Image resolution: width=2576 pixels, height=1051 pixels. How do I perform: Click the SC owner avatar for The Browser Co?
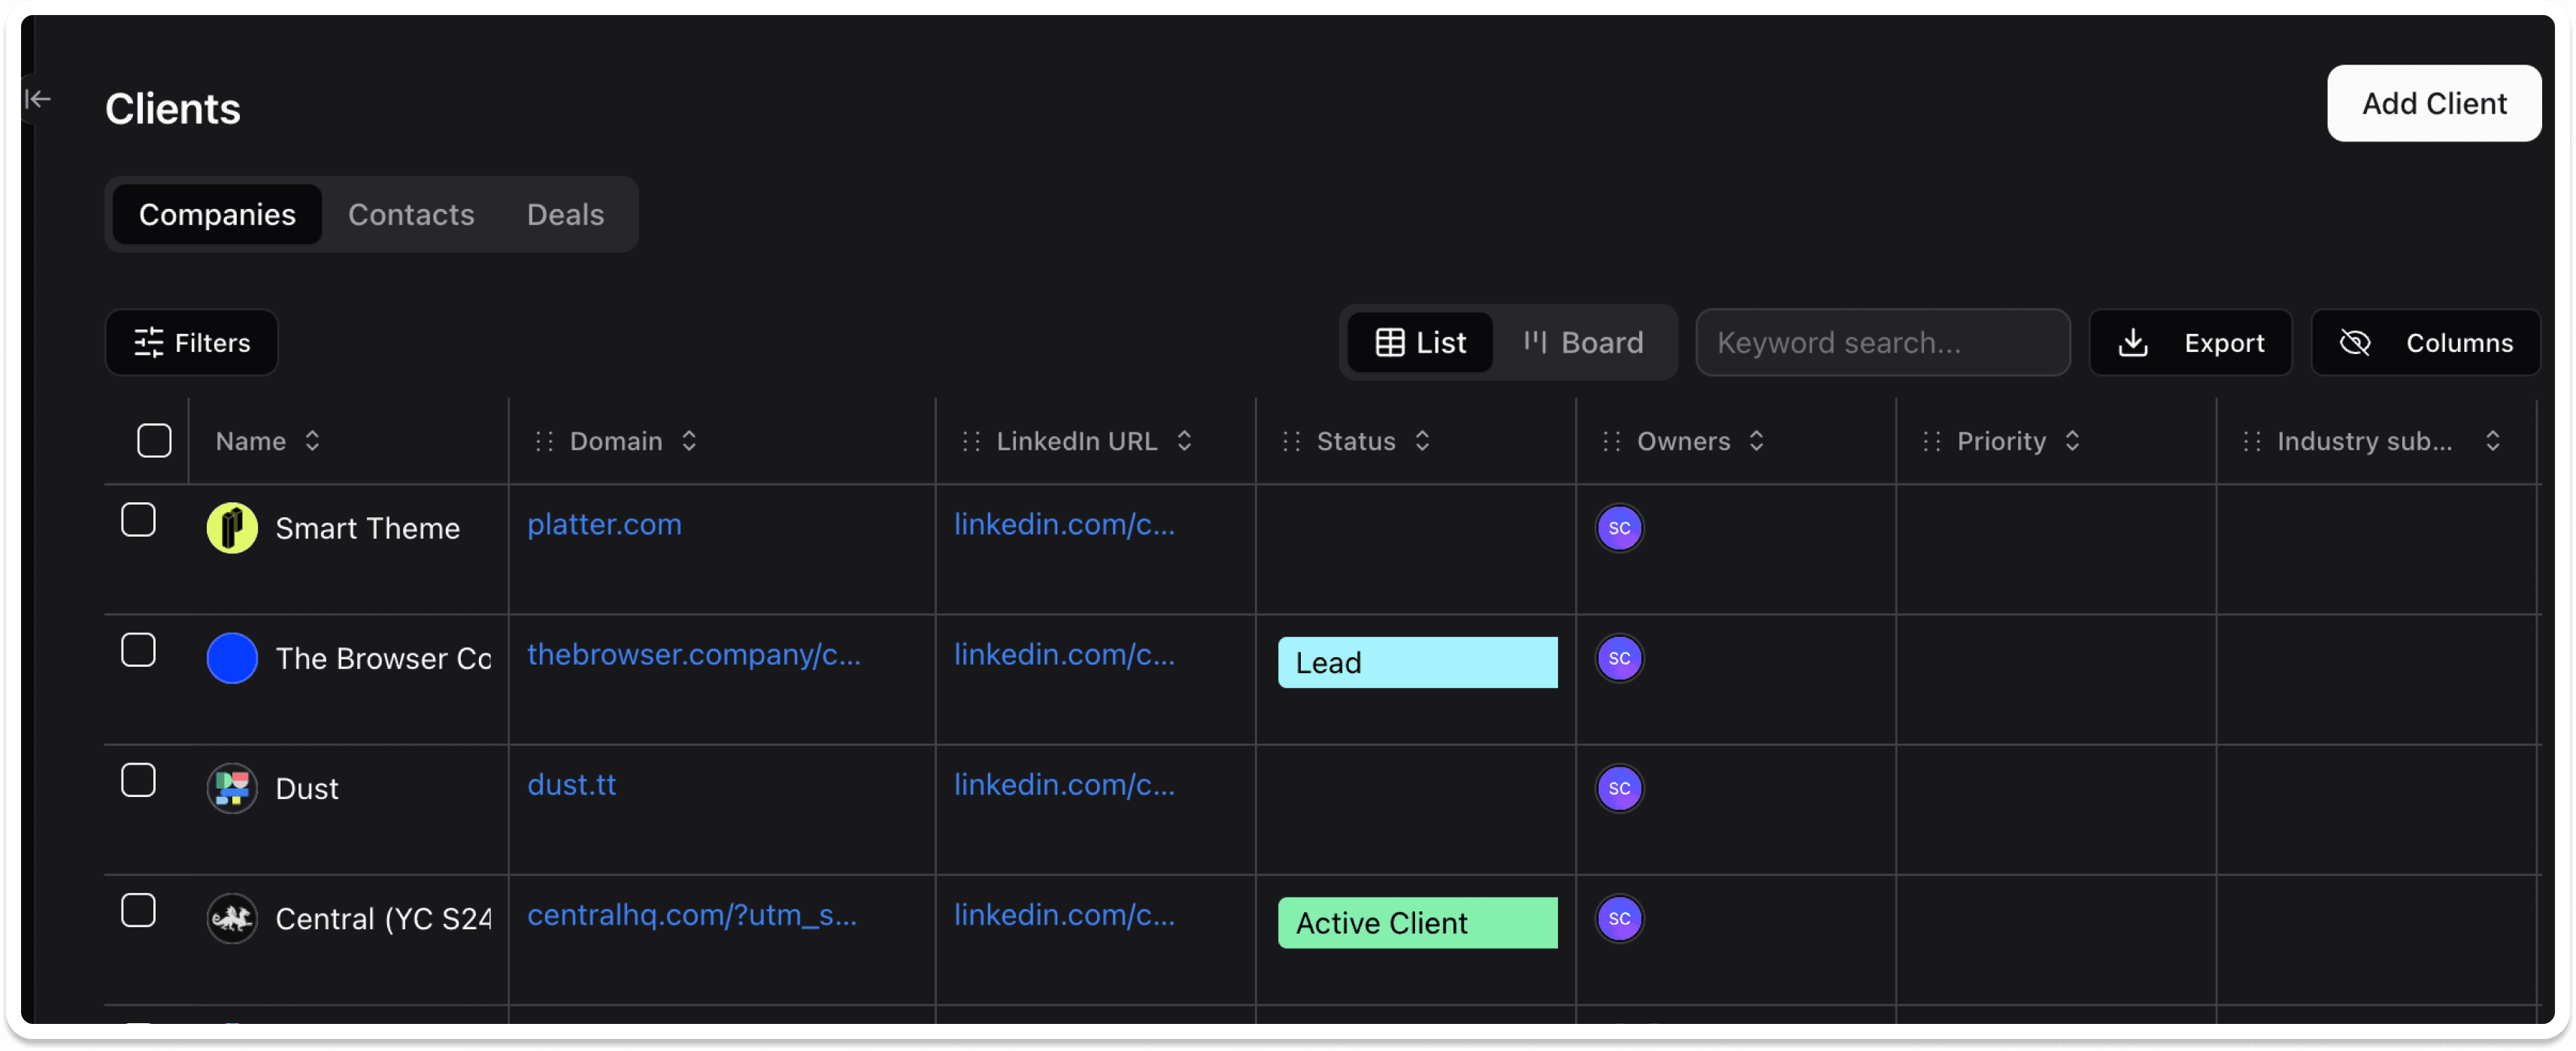pos(1620,658)
